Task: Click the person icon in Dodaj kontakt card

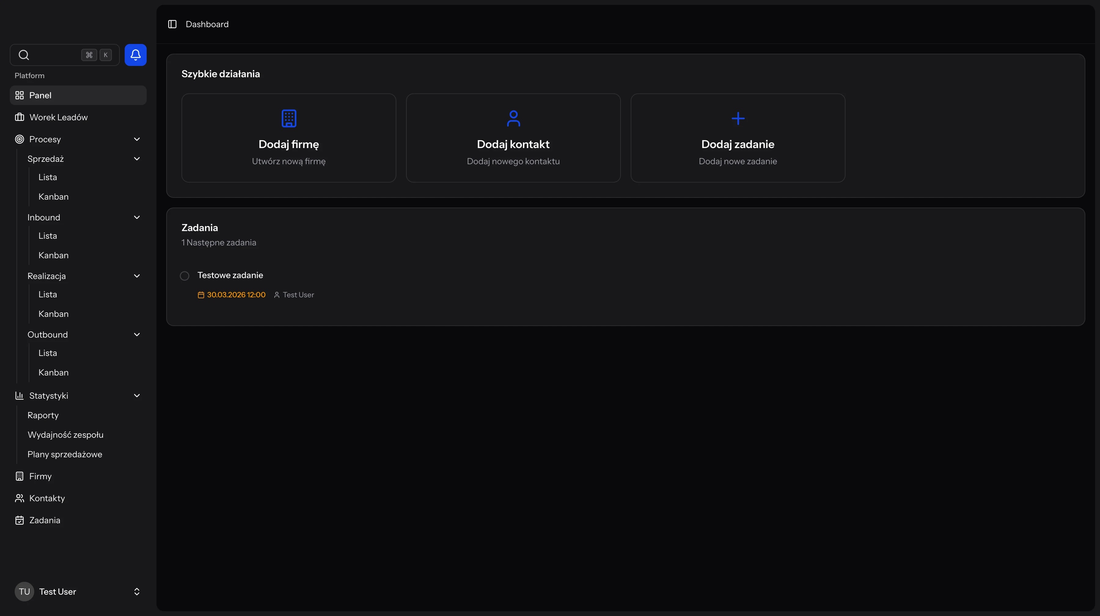Action: click(x=513, y=119)
